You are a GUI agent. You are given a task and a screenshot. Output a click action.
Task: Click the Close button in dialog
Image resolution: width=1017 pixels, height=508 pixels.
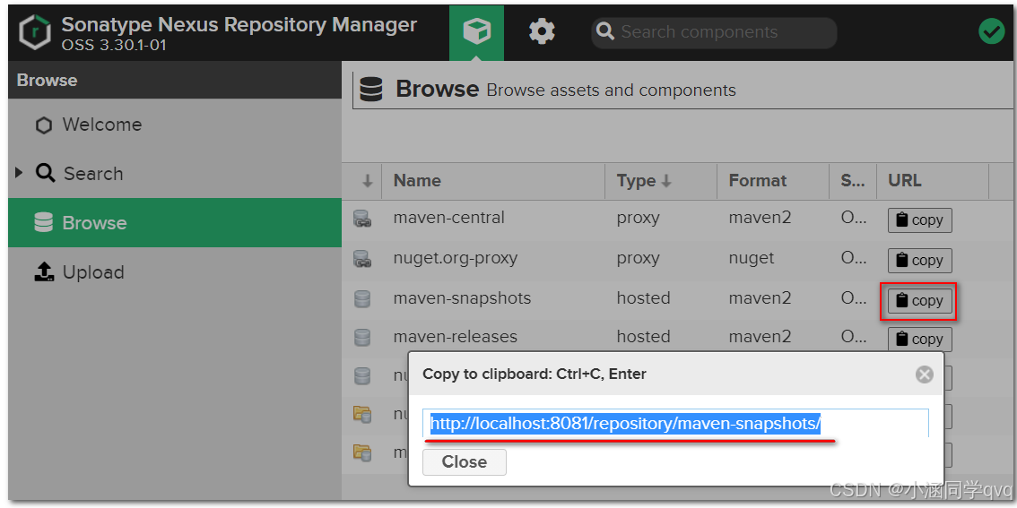tap(465, 462)
